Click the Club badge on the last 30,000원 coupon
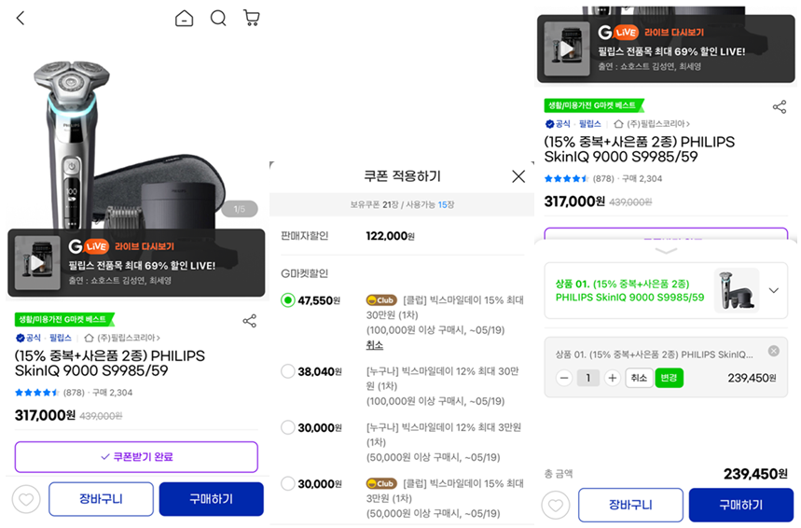The width and height of the screenshot is (801, 528). [381, 483]
